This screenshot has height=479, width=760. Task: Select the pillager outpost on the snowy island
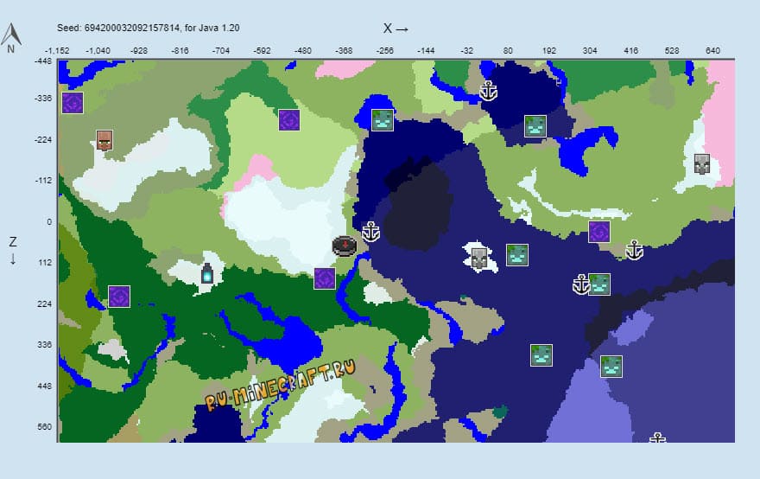478,259
